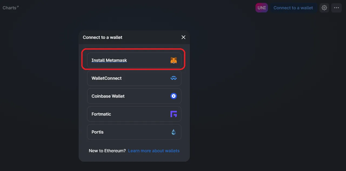Click the Portis droplet icon
The image size is (346, 171).
coord(174,132)
